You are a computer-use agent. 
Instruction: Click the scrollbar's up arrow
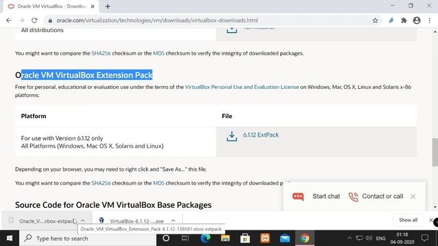click(435, 32)
